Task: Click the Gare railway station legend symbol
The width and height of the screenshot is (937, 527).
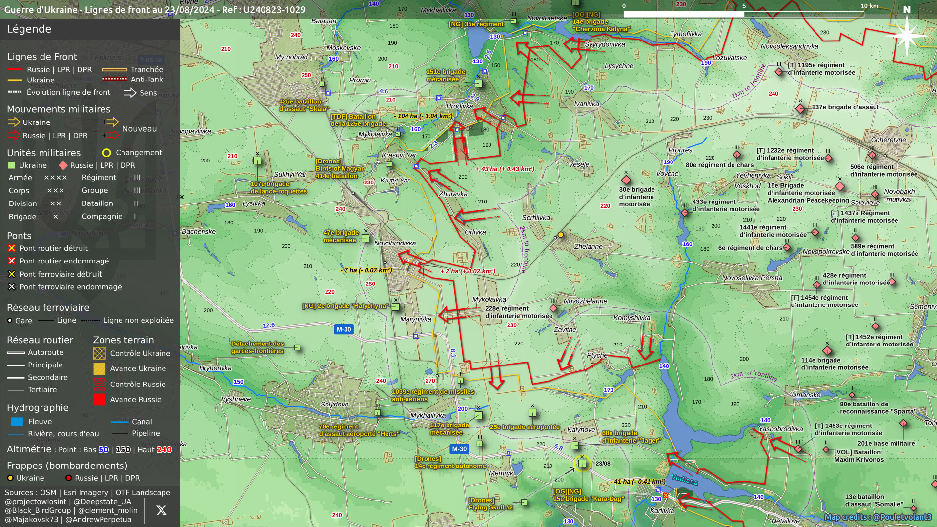Action: click(x=10, y=321)
